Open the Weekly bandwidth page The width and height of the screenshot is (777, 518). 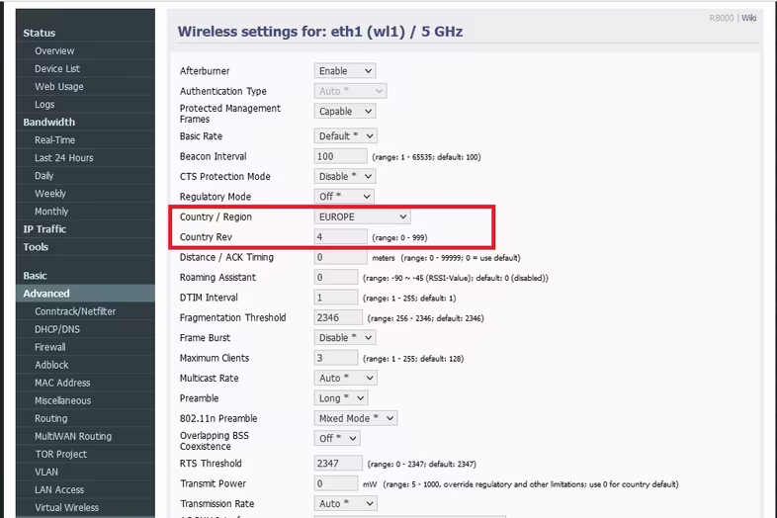click(50, 194)
